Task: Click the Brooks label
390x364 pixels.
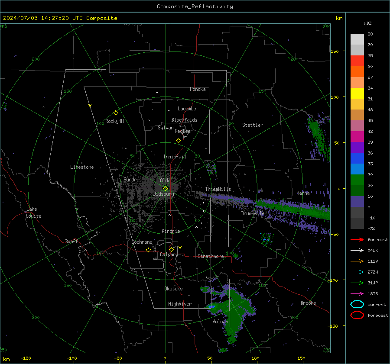Action: [308, 303]
